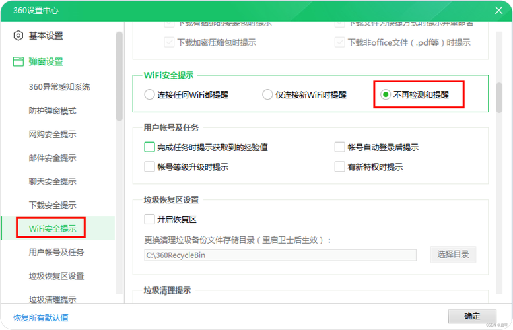The width and height of the screenshot is (513, 330).
Task: Go to 下载安全提示 in sidebar
Action: tap(52, 205)
